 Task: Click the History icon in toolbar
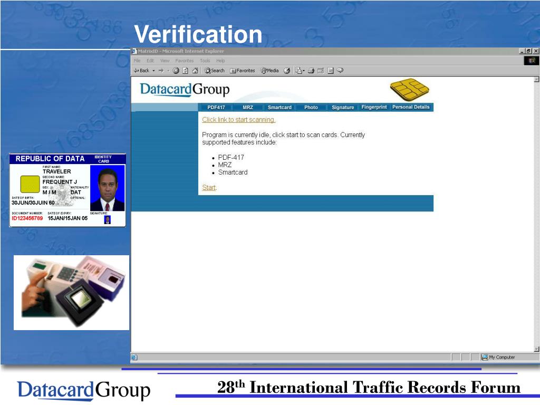pyautogui.click(x=286, y=71)
